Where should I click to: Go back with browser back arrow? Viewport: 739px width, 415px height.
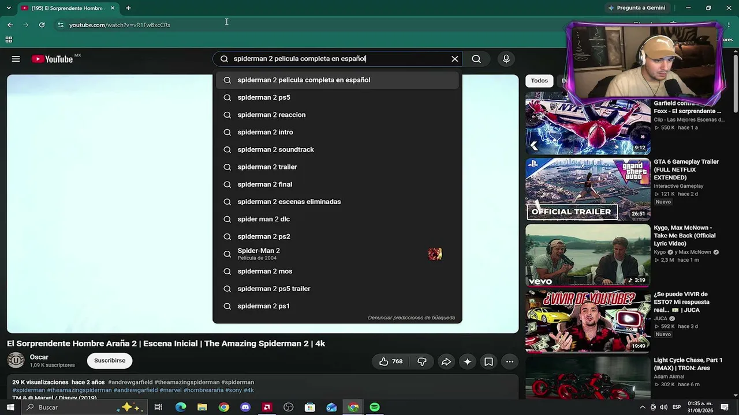pyautogui.click(x=10, y=25)
